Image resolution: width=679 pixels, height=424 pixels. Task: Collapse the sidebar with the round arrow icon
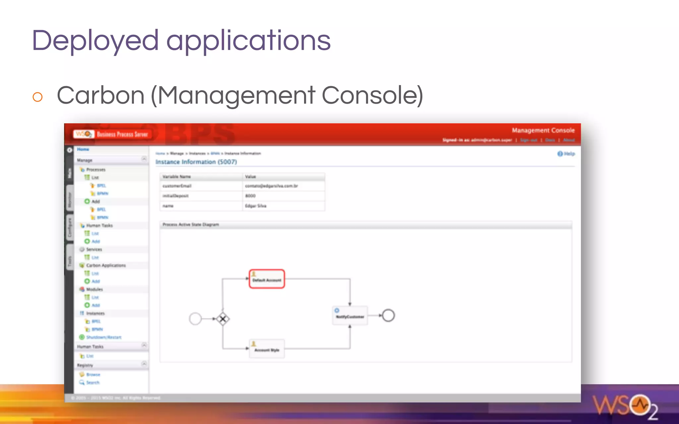point(69,150)
